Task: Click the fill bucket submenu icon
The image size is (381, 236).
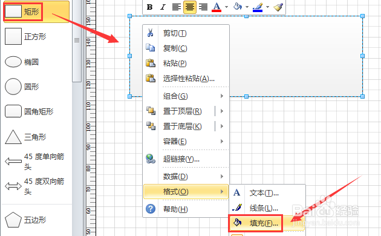Action: pos(237,223)
